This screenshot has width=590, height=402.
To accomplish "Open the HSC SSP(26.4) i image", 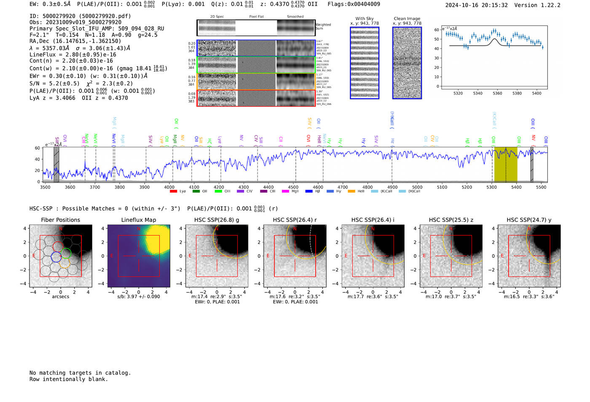I will pos(373,256).
